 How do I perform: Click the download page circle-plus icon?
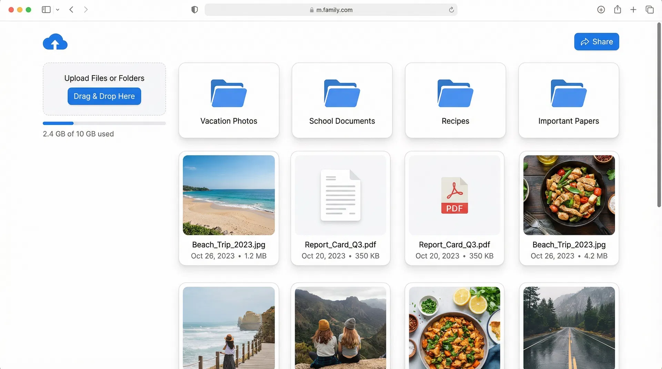601,10
